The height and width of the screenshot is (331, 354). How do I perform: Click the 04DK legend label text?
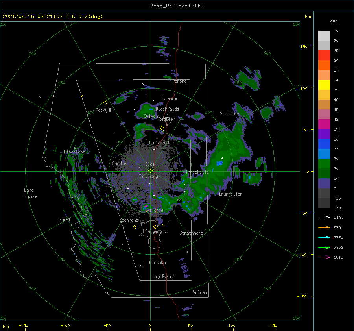tap(338, 218)
